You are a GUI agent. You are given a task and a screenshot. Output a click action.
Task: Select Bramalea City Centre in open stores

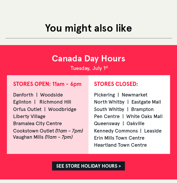coord(37,123)
